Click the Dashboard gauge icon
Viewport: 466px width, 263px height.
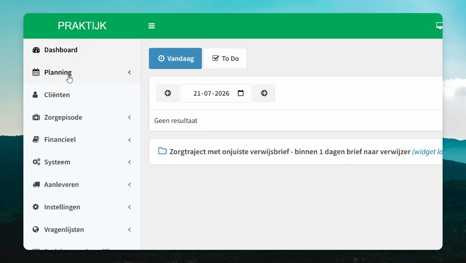[36, 50]
